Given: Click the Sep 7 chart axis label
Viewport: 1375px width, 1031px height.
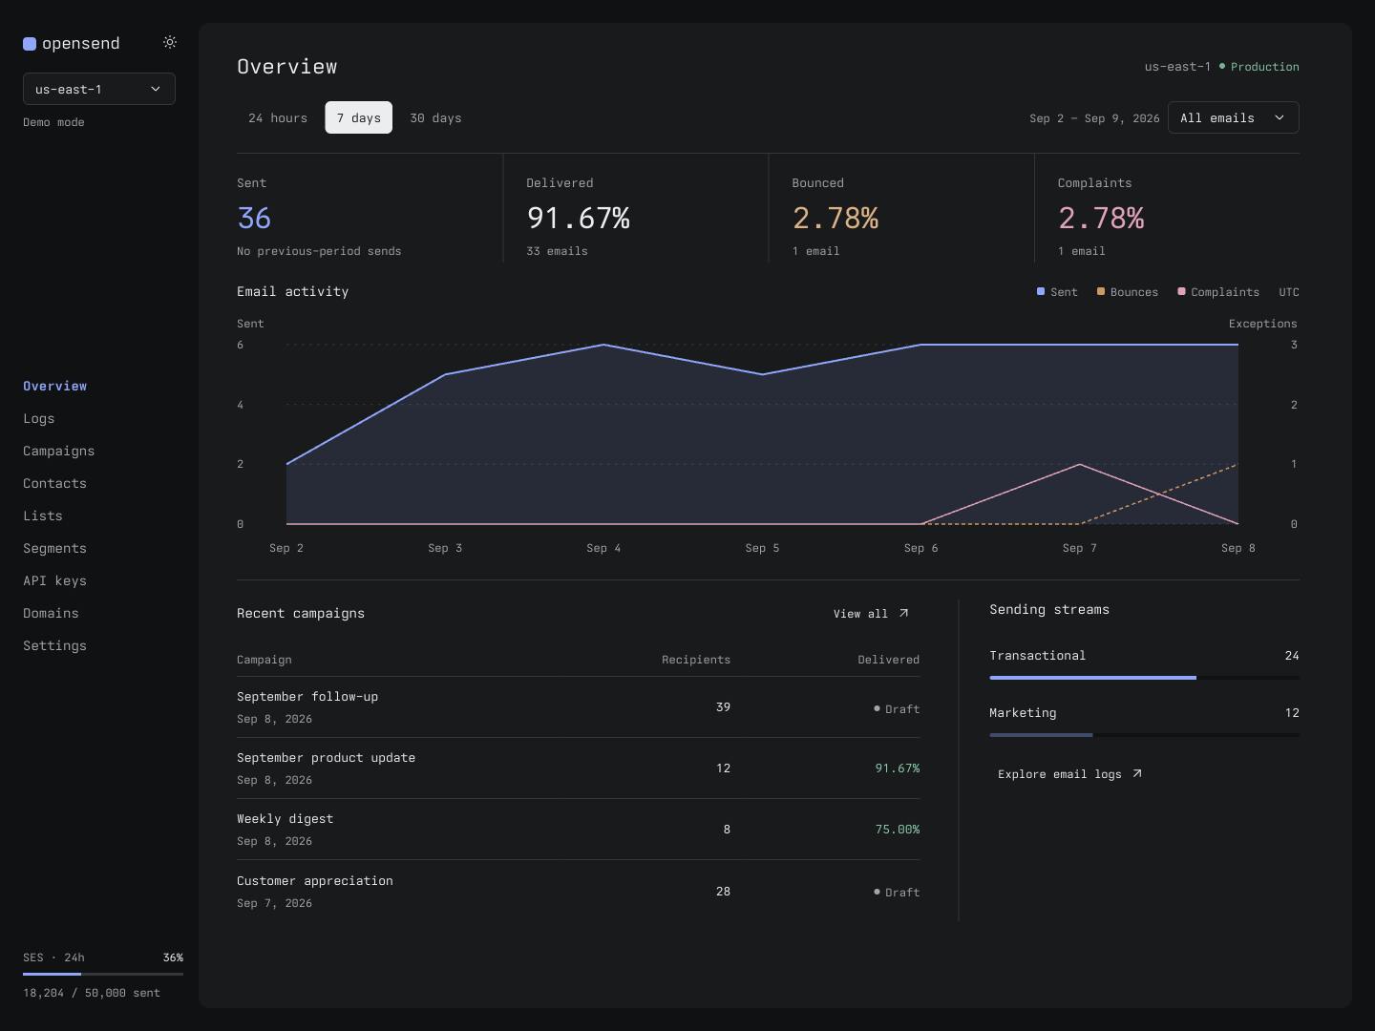Looking at the screenshot, I should click(1080, 548).
